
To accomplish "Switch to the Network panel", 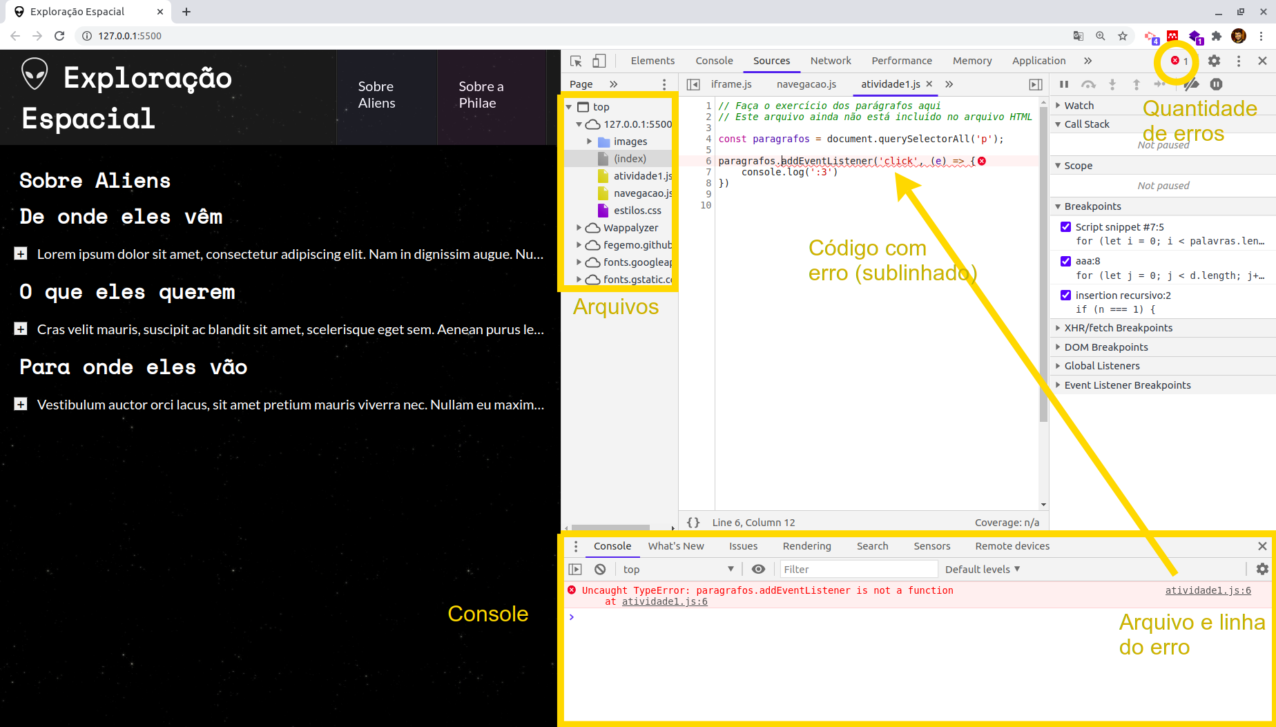I will [x=831, y=61].
